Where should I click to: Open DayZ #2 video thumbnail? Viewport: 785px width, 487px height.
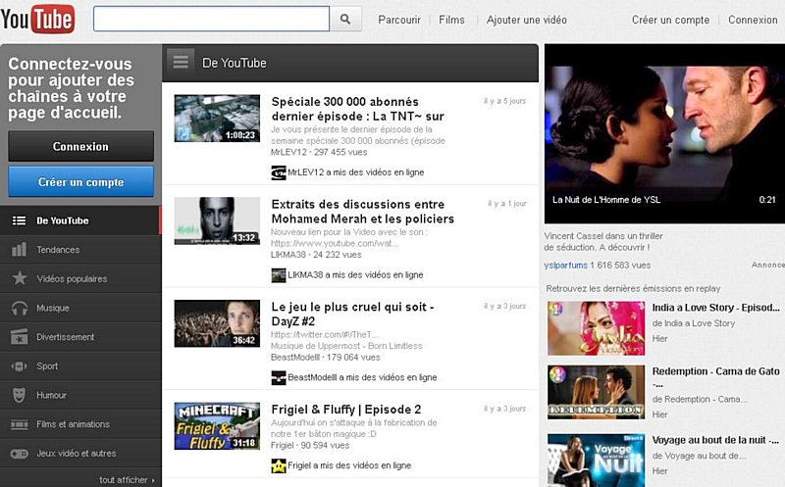[217, 323]
